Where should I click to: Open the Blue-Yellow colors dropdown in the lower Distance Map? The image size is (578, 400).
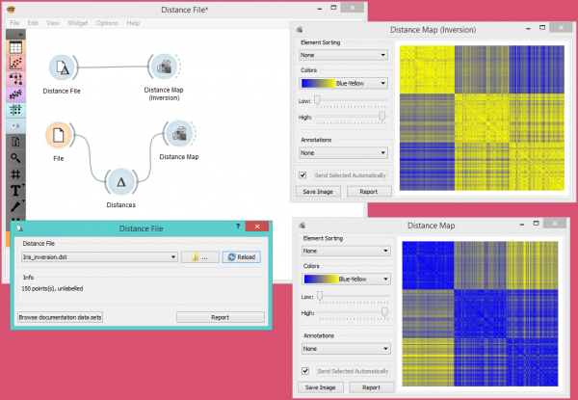(x=343, y=279)
